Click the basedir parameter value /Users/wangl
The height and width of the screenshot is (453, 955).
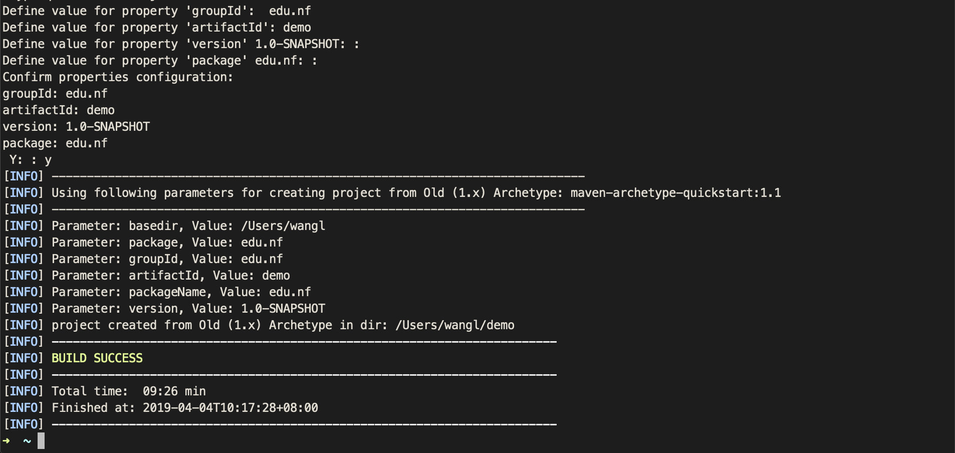click(x=283, y=226)
